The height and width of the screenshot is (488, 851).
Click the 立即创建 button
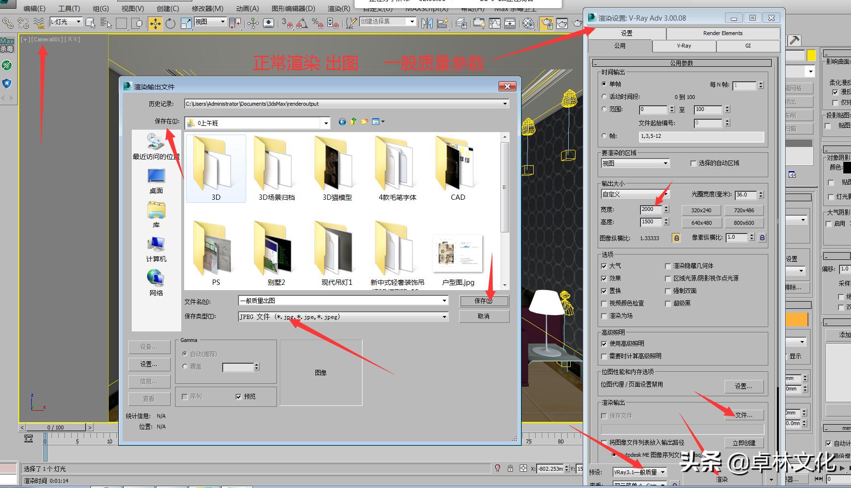pyautogui.click(x=744, y=443)
